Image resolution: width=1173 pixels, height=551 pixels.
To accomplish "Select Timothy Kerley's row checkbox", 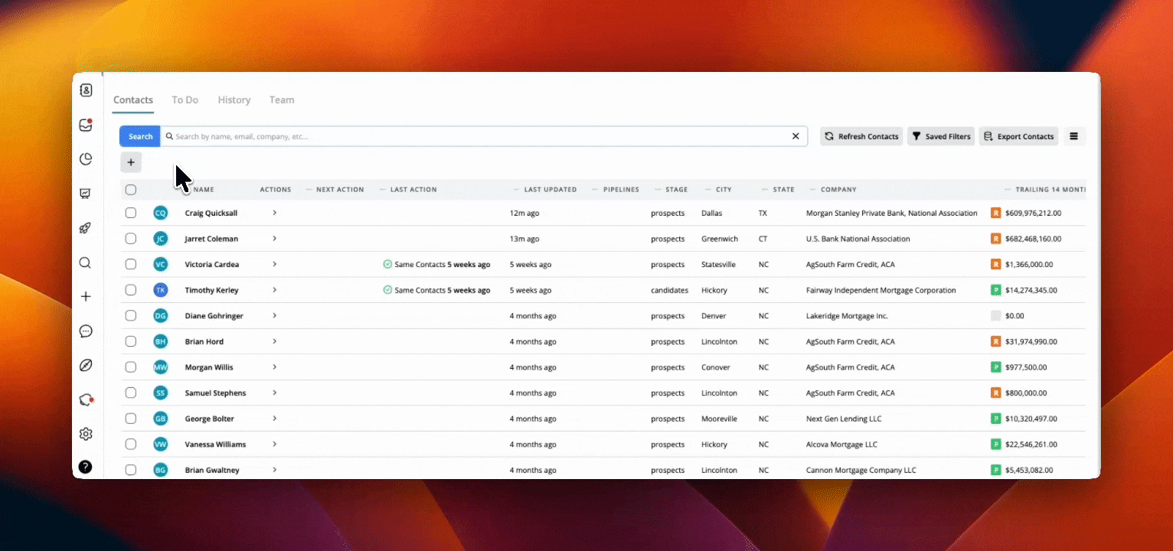I will [131, 290].
